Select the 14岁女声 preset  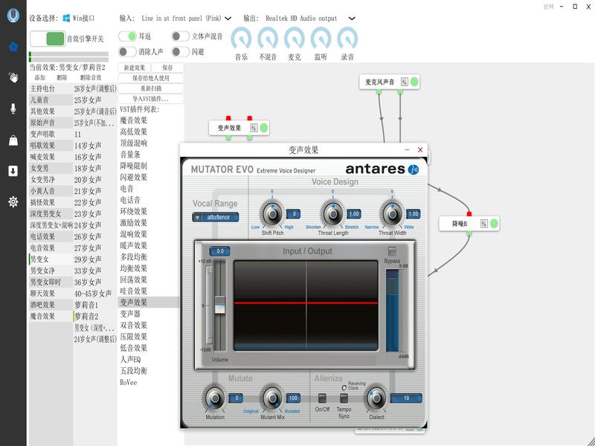tap(95, 146)
